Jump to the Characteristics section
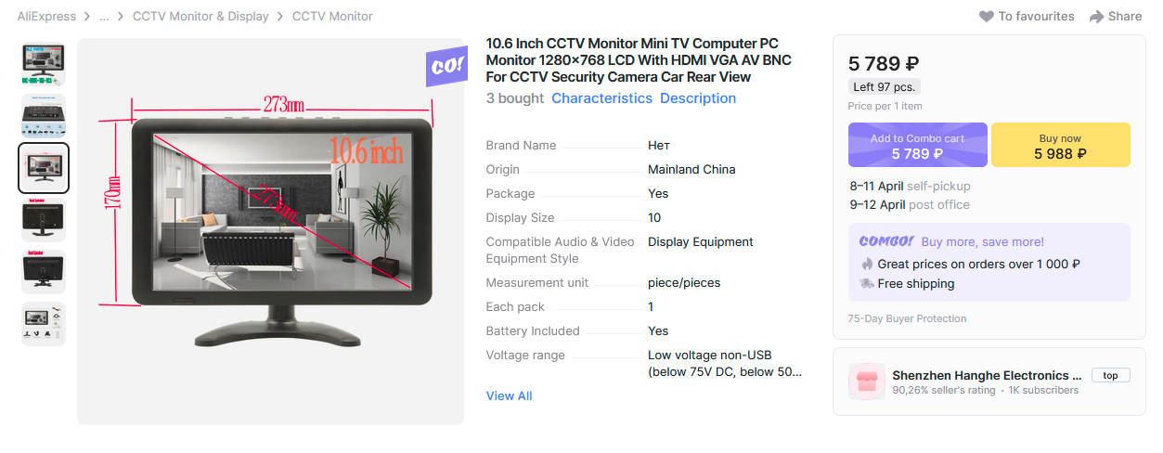Screen dimensions: 1163x453 (x=601, y=98)
